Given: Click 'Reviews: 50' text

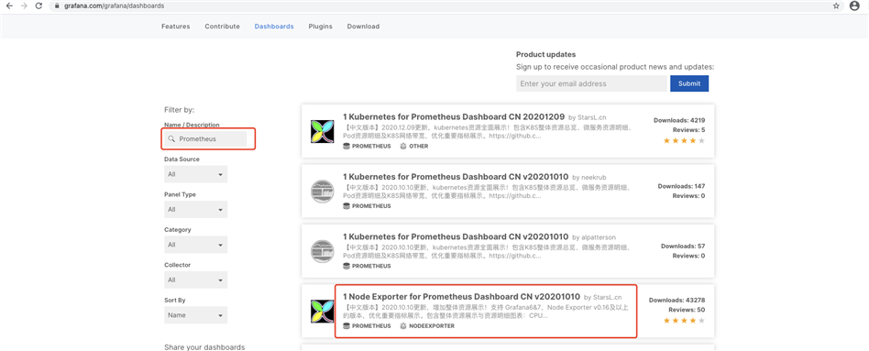Looking at the screenshot, I should click(x=687, y=310).
